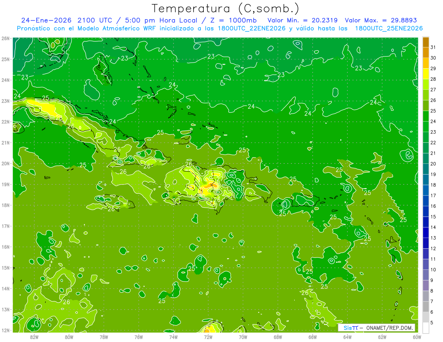Click the 27 contour label over Hispaniola
Image resolution: width=443 pixels, height=342 pixels.
tap(220, 179)
